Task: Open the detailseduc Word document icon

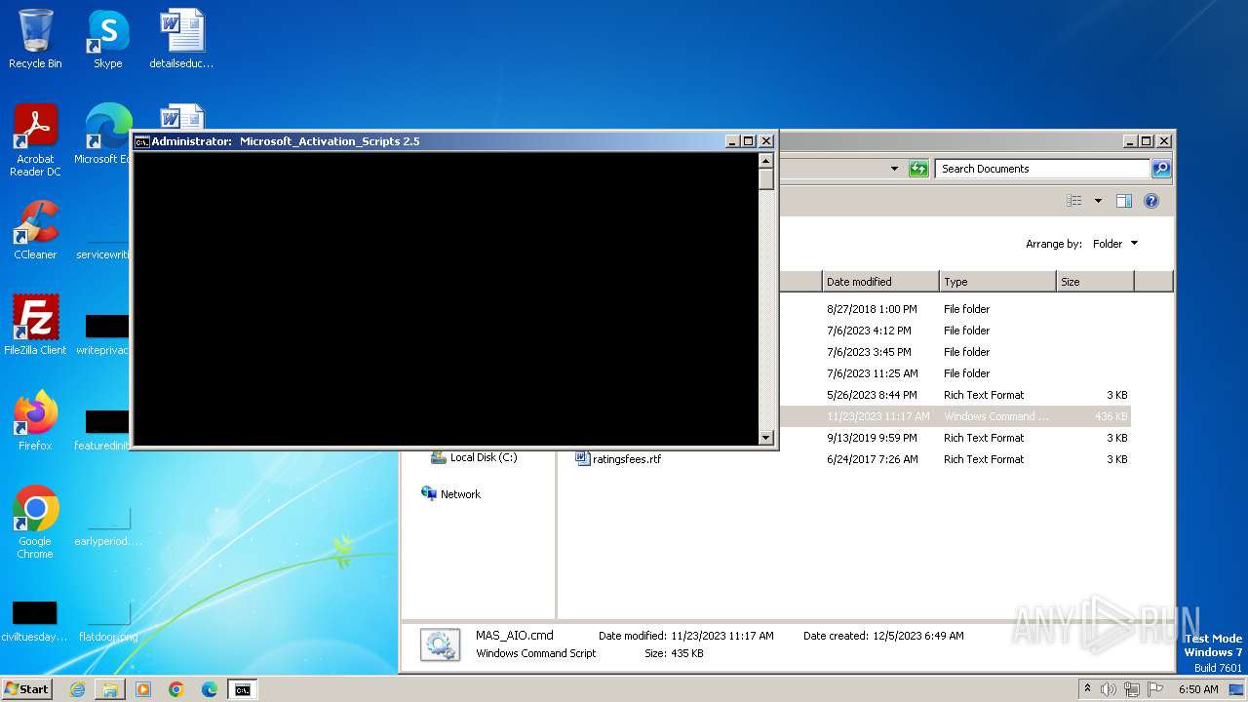Action: pyautogui.click(x=181, y=39)
